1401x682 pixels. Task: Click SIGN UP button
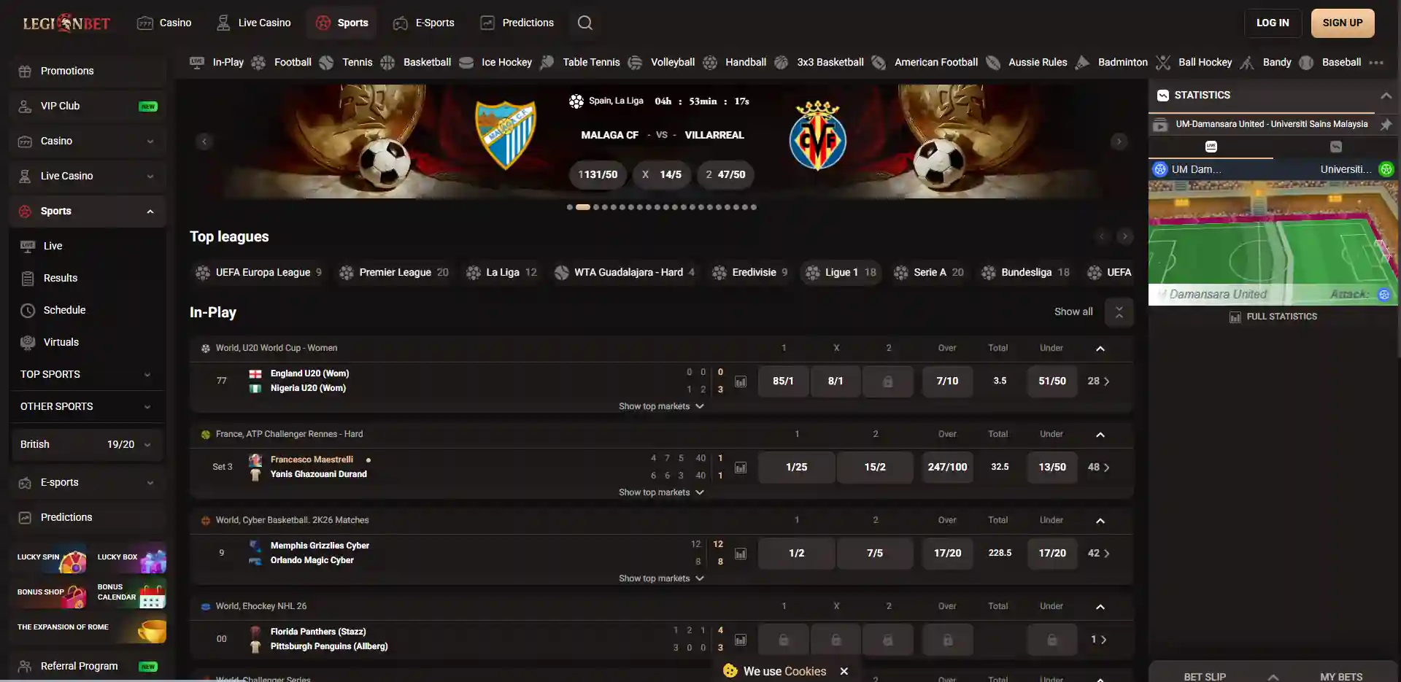[1343, 23]
